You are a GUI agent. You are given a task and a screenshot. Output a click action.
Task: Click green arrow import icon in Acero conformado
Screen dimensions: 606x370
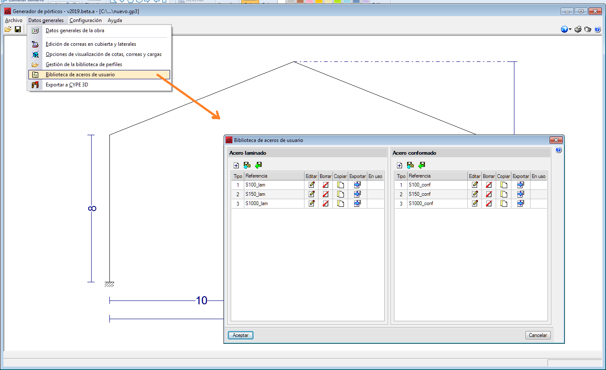pos(422,165)
